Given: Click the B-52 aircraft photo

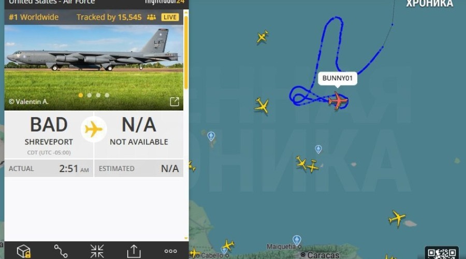Looking at the screenshot, I should [x=94, y=67].
